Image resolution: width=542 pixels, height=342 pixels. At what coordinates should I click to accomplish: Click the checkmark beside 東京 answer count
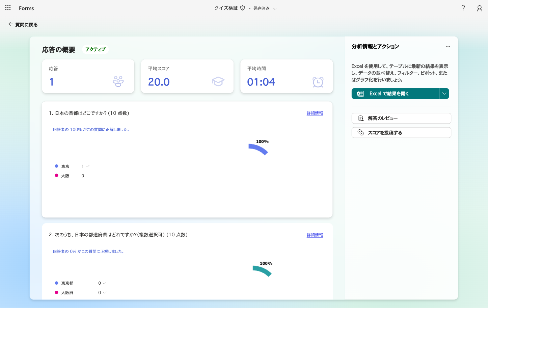tap(88, 166)
